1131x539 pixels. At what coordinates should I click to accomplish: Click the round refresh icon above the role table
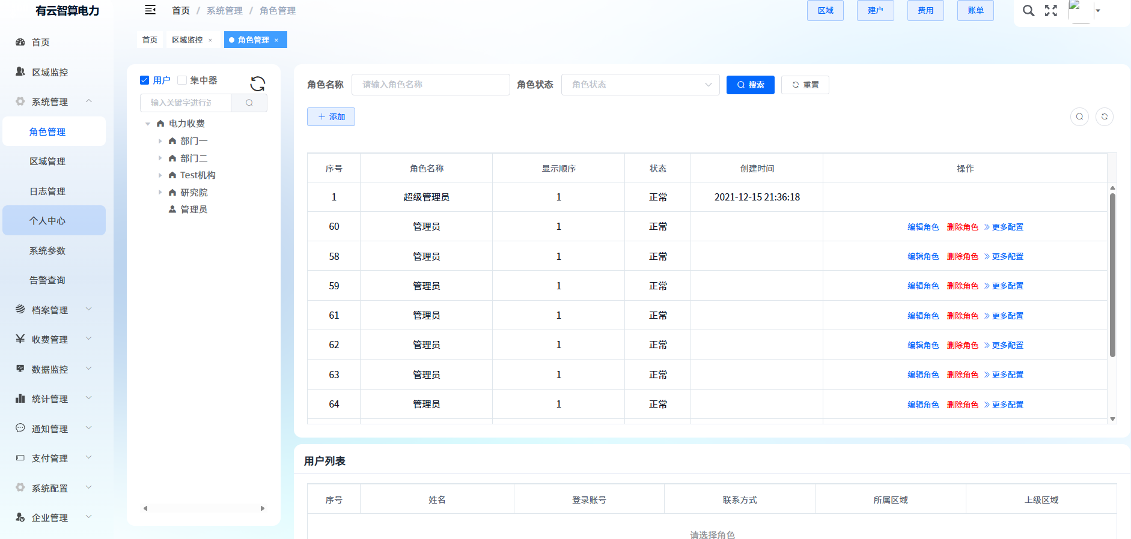coord(1104,116)
